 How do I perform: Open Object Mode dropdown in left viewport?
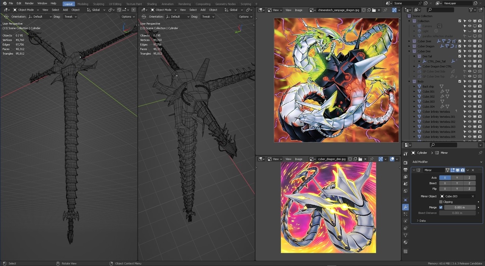coord(26,10)
